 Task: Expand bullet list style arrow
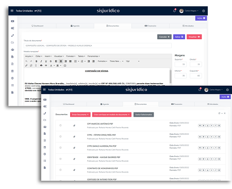click(x=78, y=61)
